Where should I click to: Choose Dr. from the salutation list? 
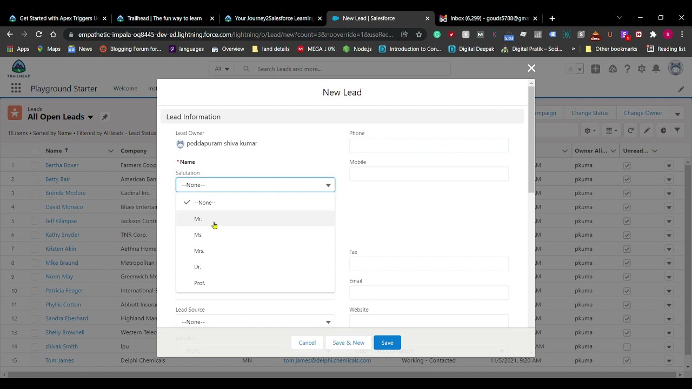(255, 266)
